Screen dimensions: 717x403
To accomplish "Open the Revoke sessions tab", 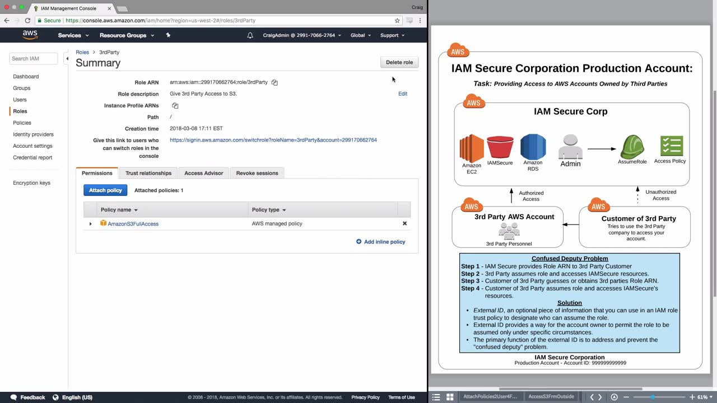I will tap(257, 173).
